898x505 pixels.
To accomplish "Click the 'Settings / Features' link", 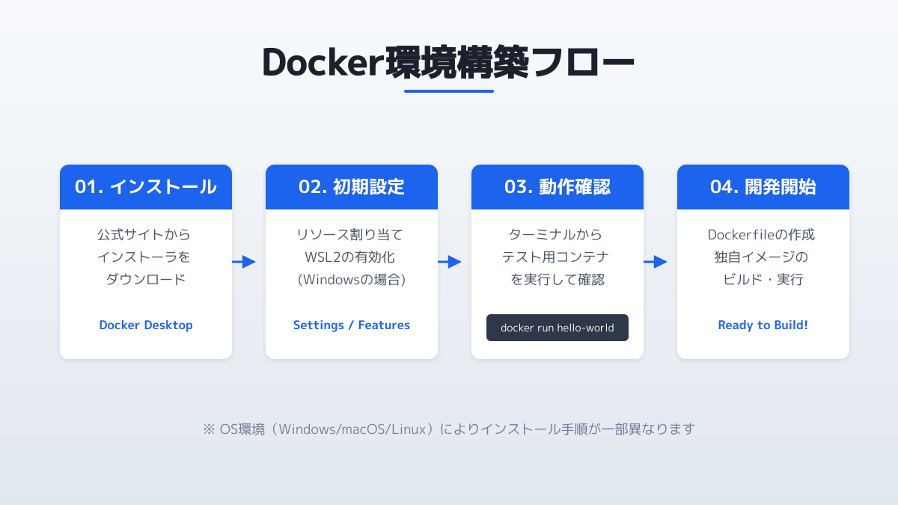I will tap(352, 325).
